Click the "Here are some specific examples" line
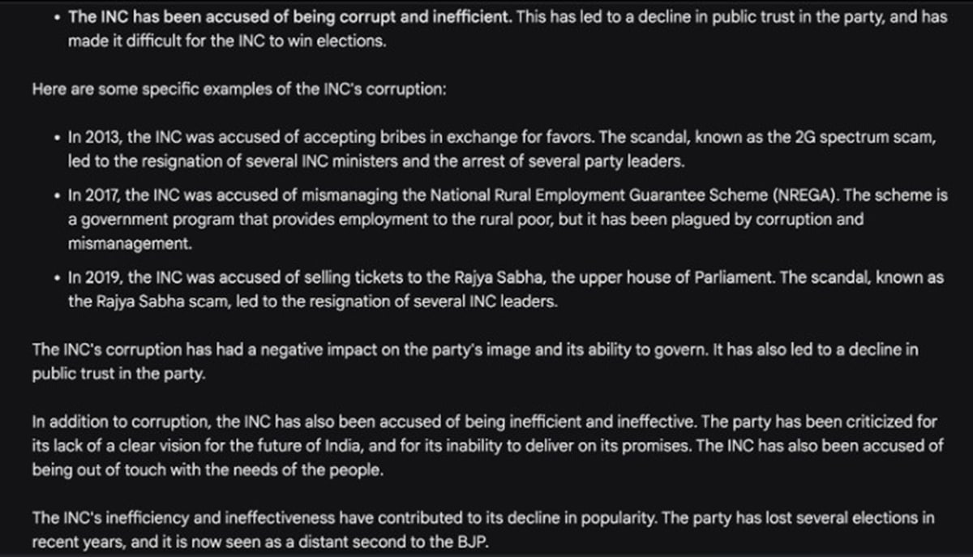The height and width of the screenshot is (557, 973). click(x=239, y=89)
